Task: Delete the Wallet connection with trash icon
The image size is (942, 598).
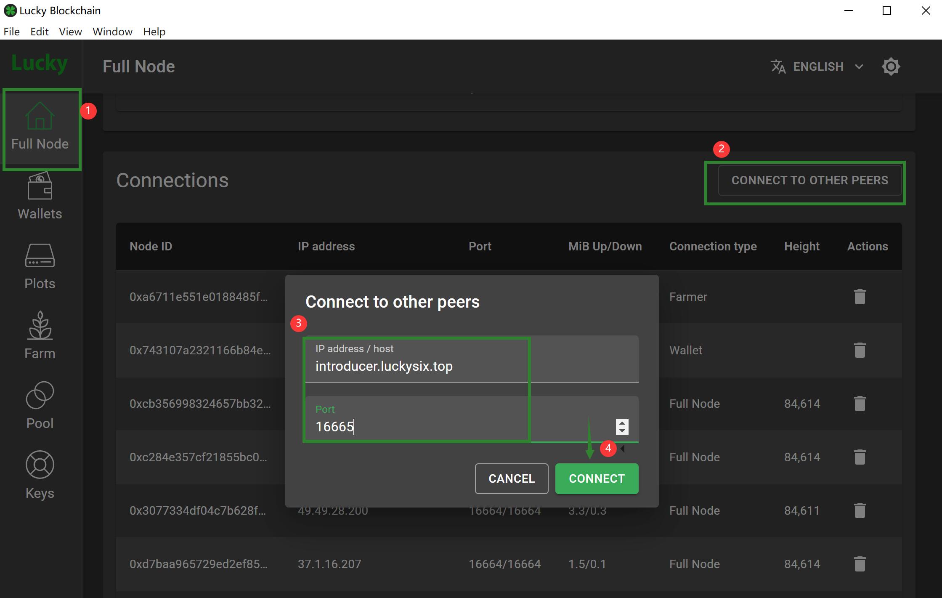Action: click(860, 350)
